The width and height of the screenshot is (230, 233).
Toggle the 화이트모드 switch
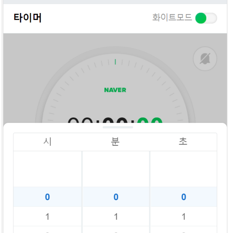(x=206, y=18)
